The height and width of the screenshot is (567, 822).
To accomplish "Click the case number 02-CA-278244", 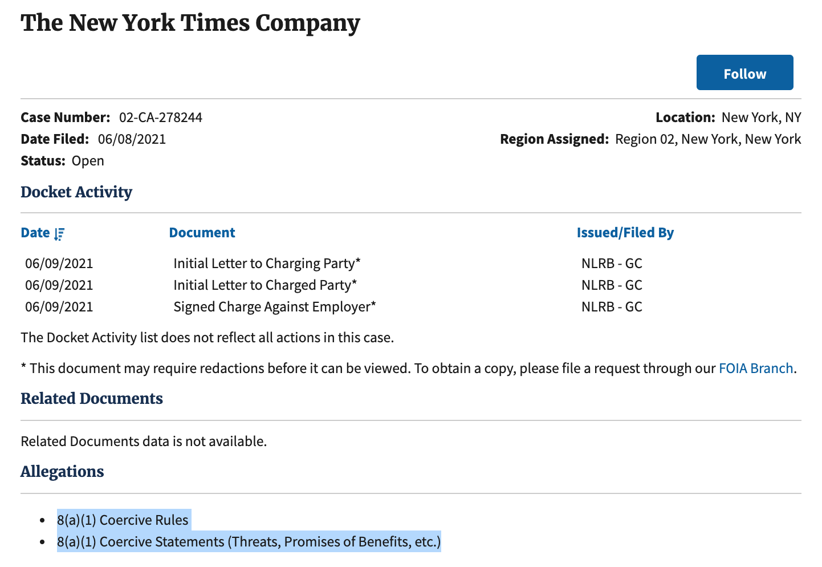I will click(161, 118).
